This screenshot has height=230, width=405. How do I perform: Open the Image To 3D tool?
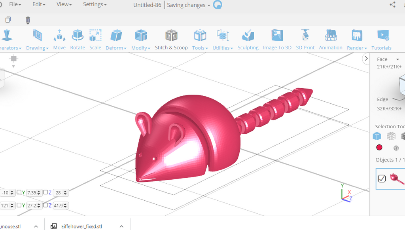[x=277, y=40]
